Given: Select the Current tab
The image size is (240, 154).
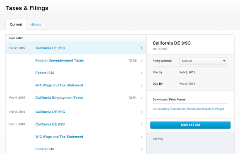Looking at the screenshot, I should (16, 24).
